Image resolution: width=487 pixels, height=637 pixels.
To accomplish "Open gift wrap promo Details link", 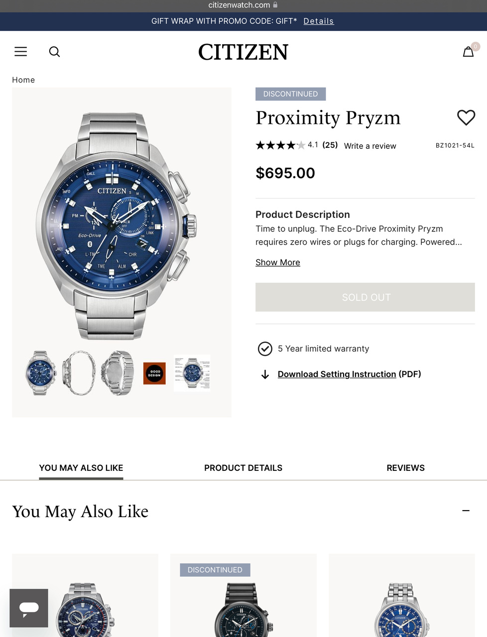I will pos(319,21).
